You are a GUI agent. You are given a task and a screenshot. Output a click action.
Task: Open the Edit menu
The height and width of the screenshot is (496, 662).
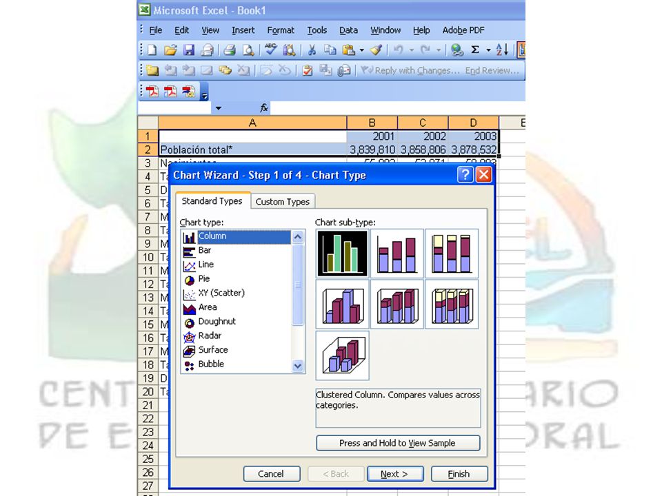click(x=181, y=30)
